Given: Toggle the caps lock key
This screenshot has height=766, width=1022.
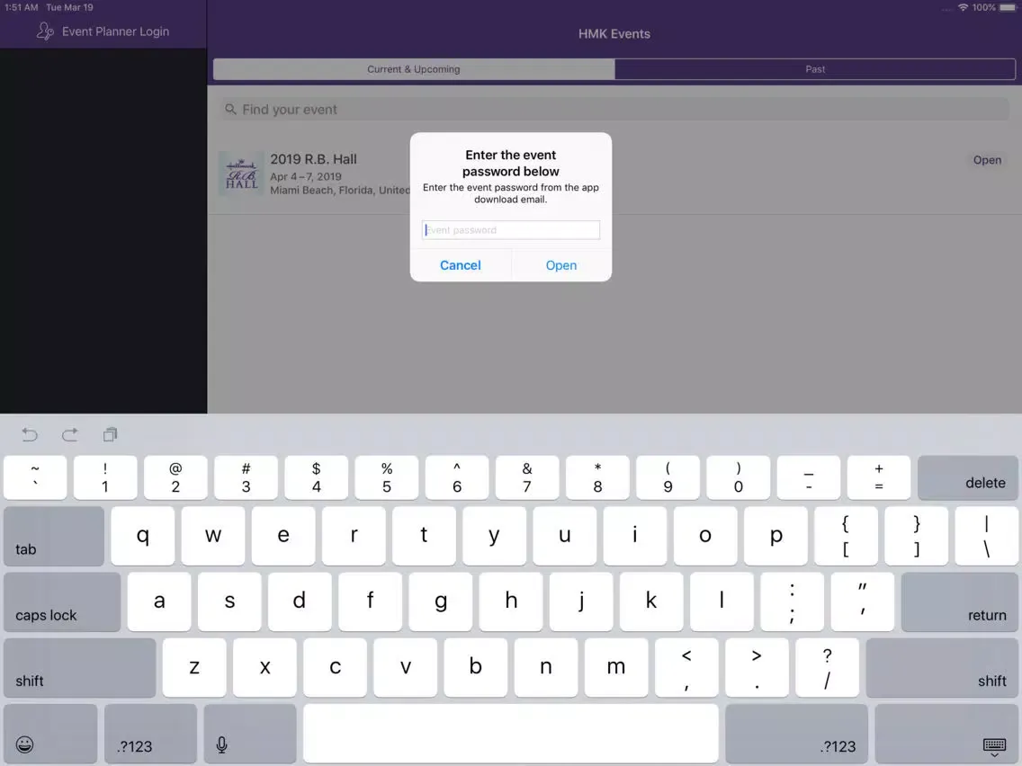Looking at the screenshot, I should pyautogui.click(x=62, y=602).
